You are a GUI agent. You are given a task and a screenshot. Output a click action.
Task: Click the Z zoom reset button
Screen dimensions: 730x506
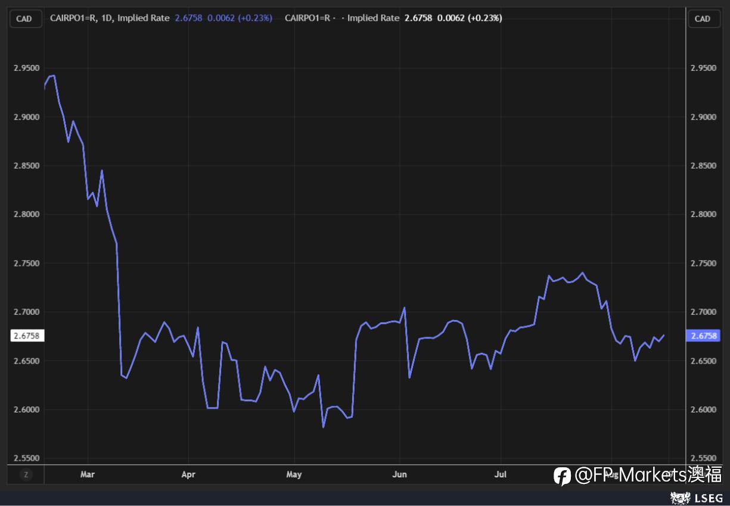pos(26,475)
